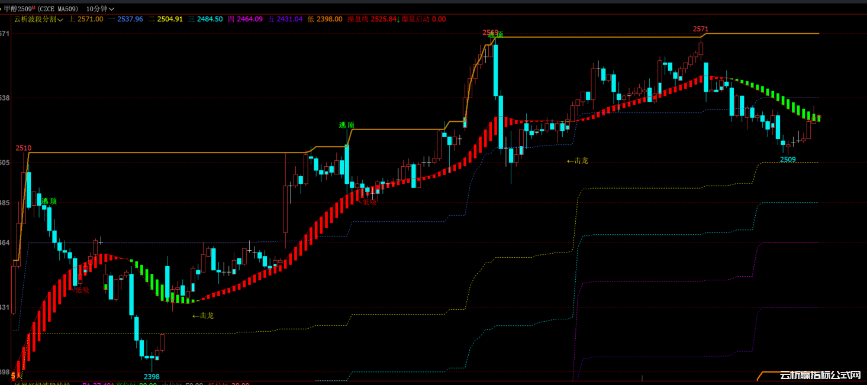Click the 上 2571.00 indicator value
This screenshot has width=867, height=385.
(x=86, y=19)
